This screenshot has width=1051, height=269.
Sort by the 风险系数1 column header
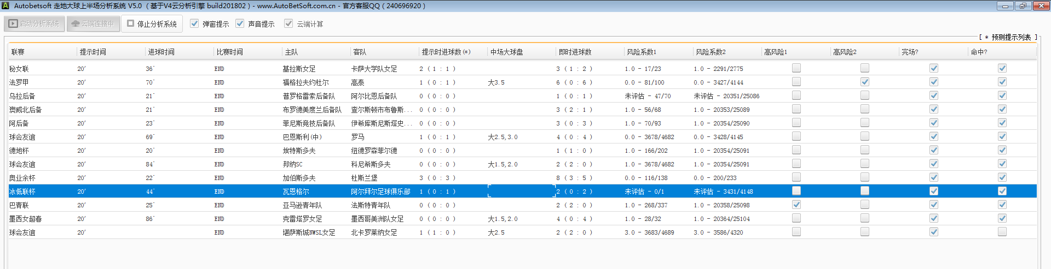coord(641,52)
